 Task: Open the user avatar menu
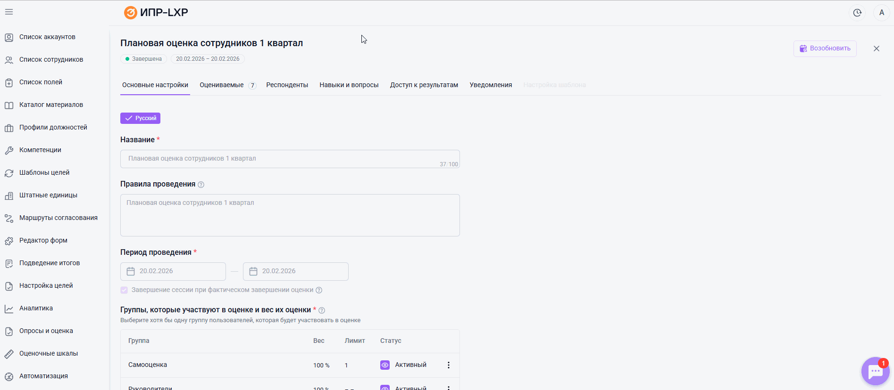tap(881, 13)
